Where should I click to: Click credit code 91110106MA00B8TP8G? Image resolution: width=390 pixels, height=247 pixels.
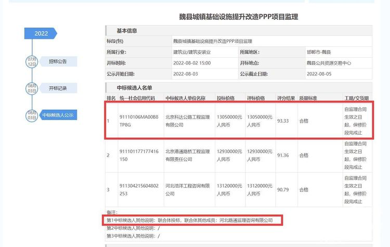[x=139, y=121]
